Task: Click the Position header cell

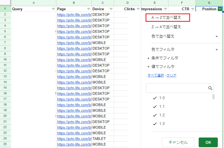Action: point(209,9)
